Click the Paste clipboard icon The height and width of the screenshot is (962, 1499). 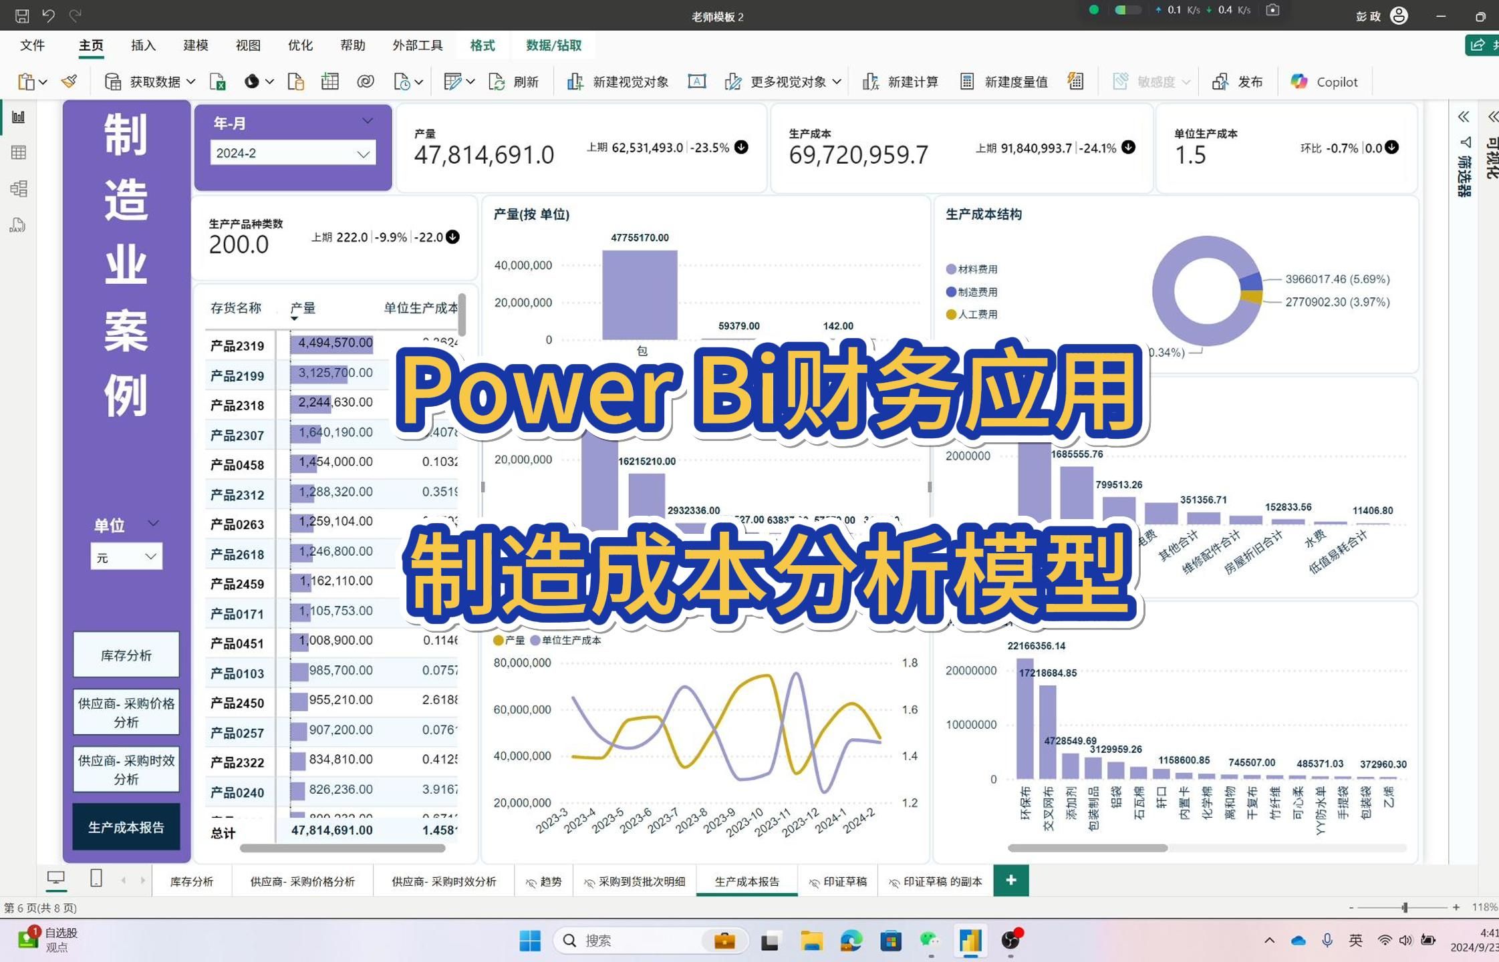[x=26, y=82]
